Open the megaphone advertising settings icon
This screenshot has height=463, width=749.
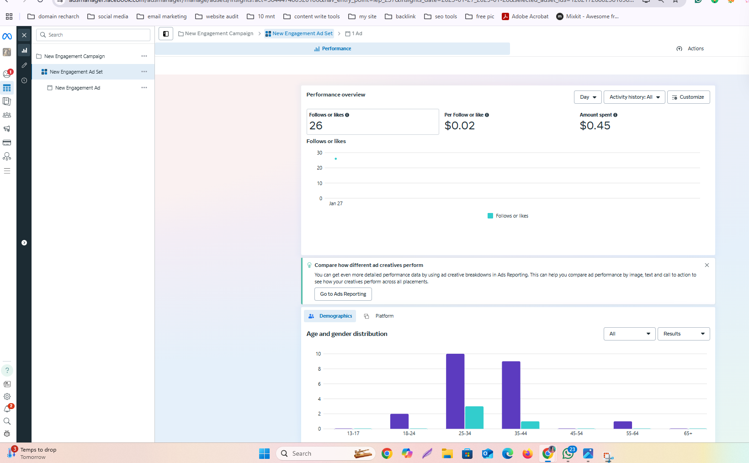tap(7, 129)
